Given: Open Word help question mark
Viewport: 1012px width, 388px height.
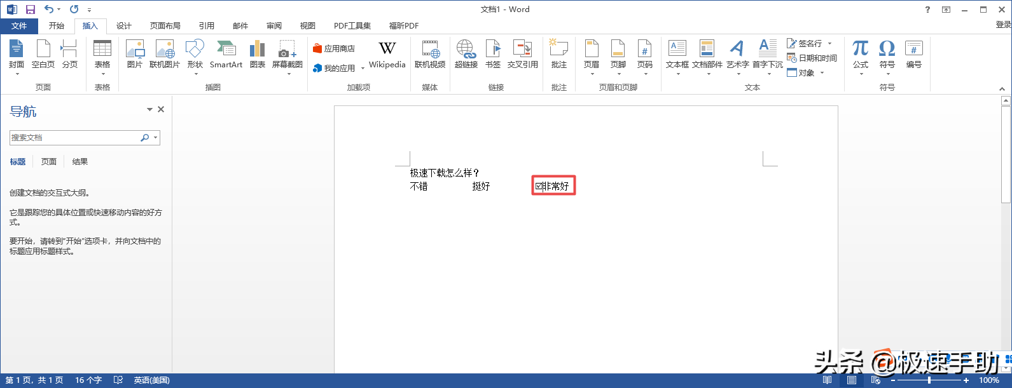Looking at the screenshot, I should [927, 10].
